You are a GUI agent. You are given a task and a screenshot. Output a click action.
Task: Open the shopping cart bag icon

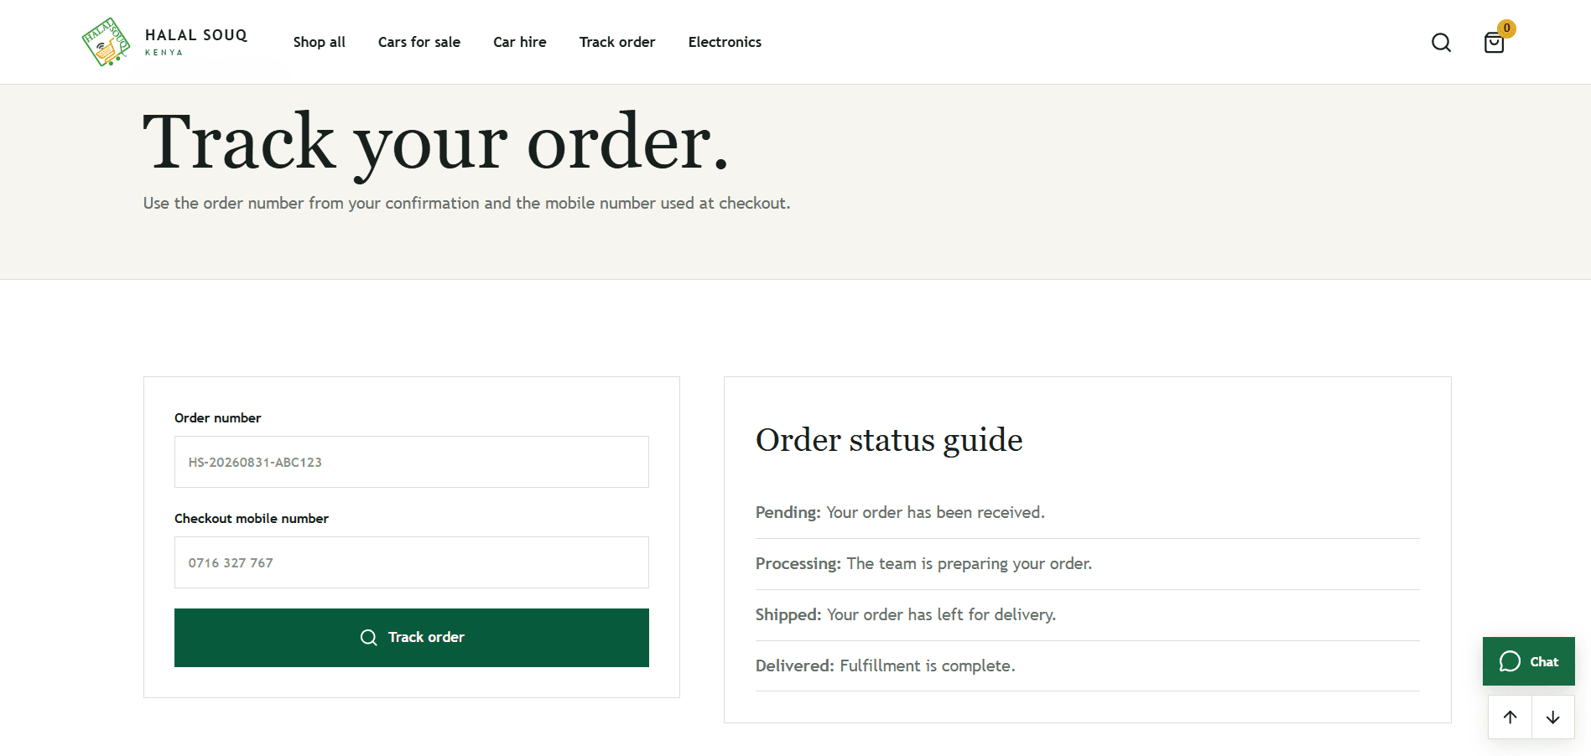pyautogui.click(x=1494, y=43)
